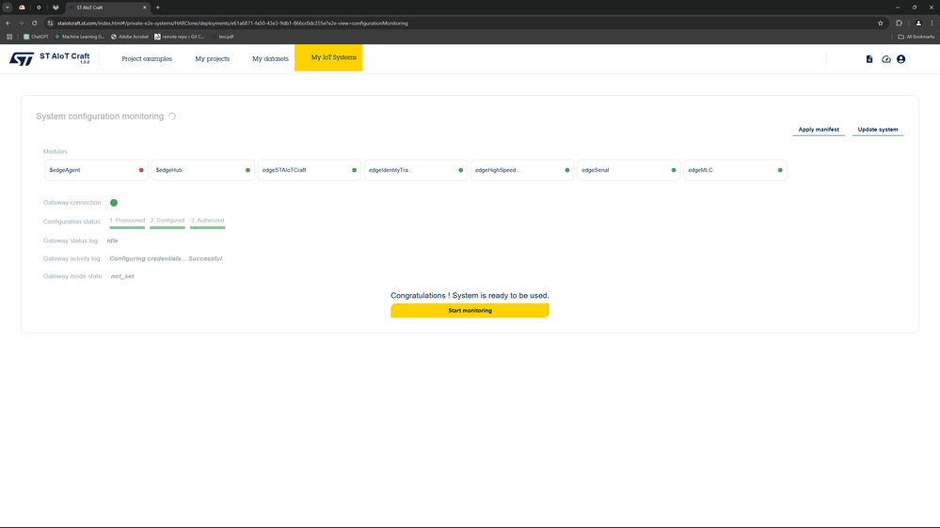Click the green Gateway connection indicator
940x528 pixels.
114,203
